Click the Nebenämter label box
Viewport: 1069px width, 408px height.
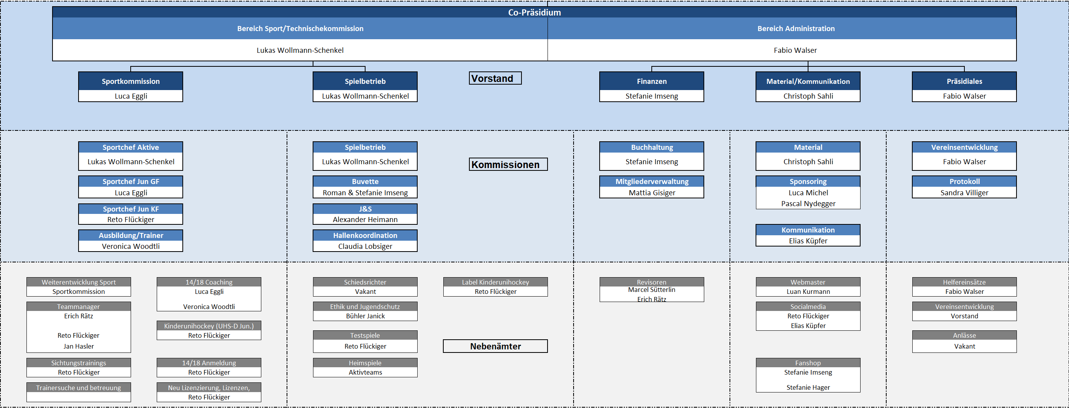click(495, 346)
